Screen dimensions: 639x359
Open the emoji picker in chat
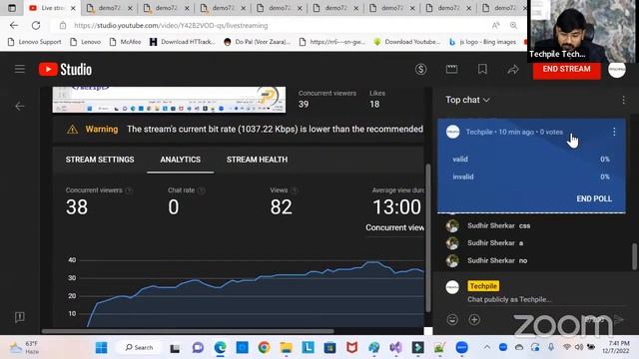pyautogui.click(x=452, y=319)
